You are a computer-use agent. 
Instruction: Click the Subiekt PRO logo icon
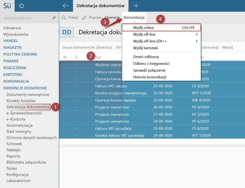point(7,6)
